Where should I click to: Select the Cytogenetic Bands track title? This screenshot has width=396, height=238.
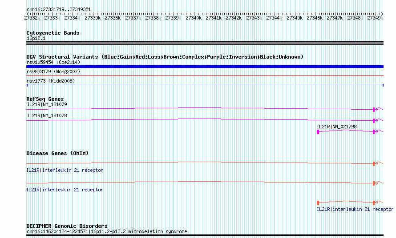[53, 33]
